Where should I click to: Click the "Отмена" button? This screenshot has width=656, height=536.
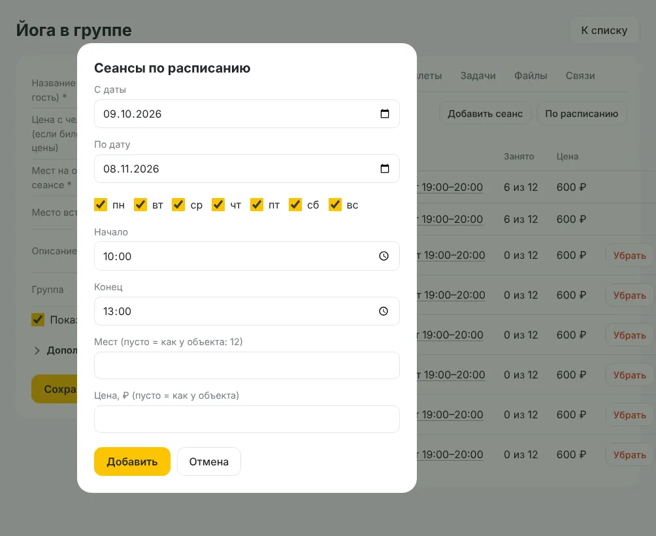(x=209, y=461)
